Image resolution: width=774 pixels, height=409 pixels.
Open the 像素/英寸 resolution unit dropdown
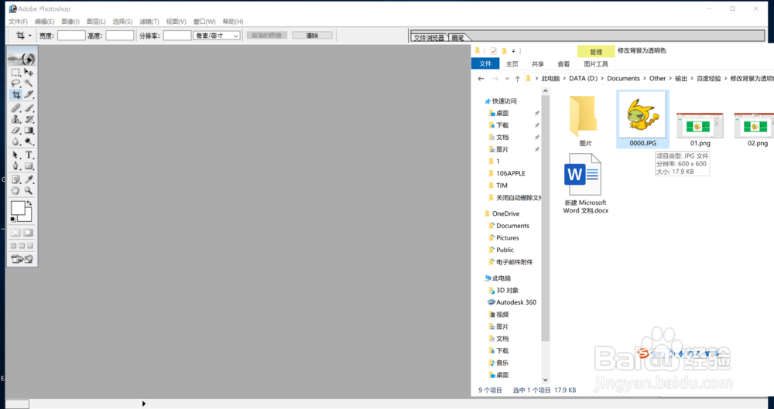(x=217, y=36)
